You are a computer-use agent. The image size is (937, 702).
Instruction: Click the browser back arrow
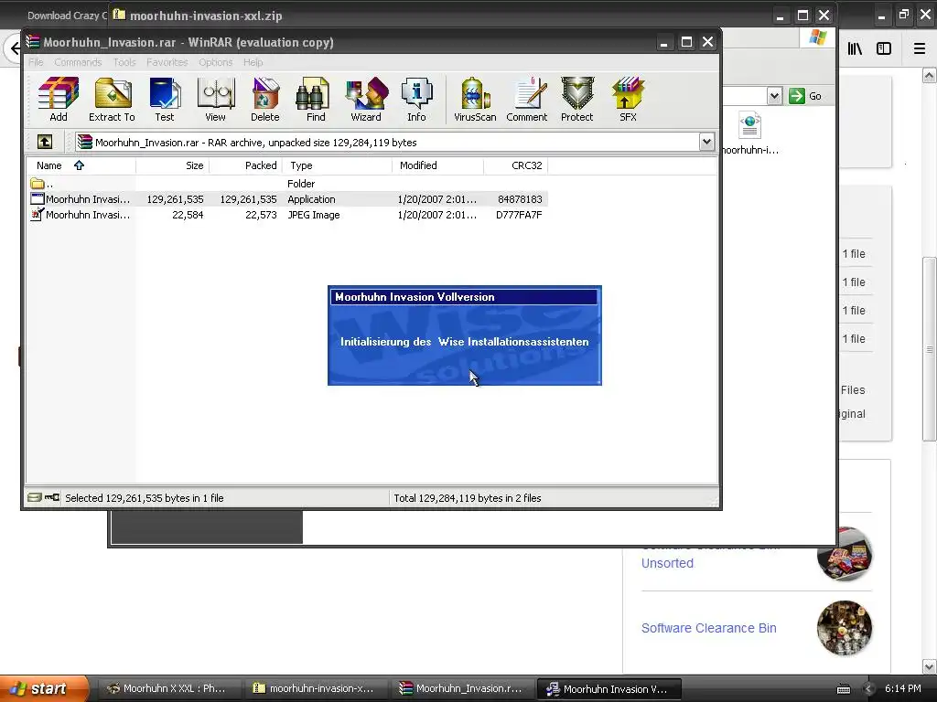[x=15, y=48]
